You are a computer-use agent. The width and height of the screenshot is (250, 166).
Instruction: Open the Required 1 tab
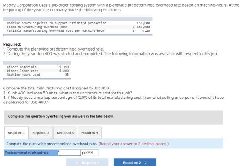16,133
